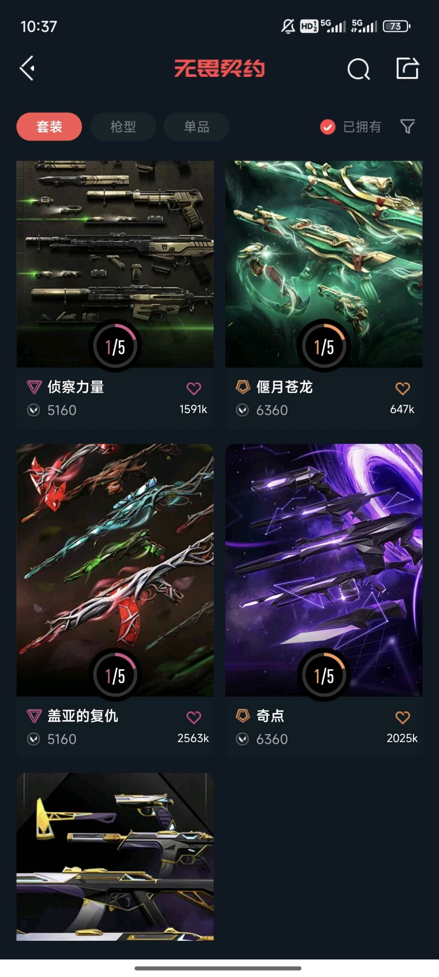Tap the 1/5 progress ring on 奇点
The width and height of the screenshot is (439, 977).
[324, 675]
